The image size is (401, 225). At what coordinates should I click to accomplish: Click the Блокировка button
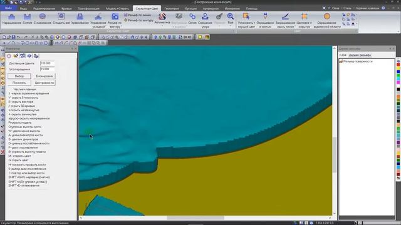tap(44, 76)
